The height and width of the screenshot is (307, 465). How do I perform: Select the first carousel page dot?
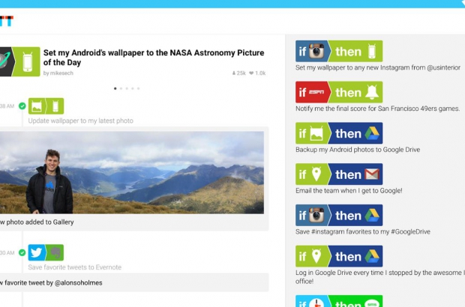115,88
